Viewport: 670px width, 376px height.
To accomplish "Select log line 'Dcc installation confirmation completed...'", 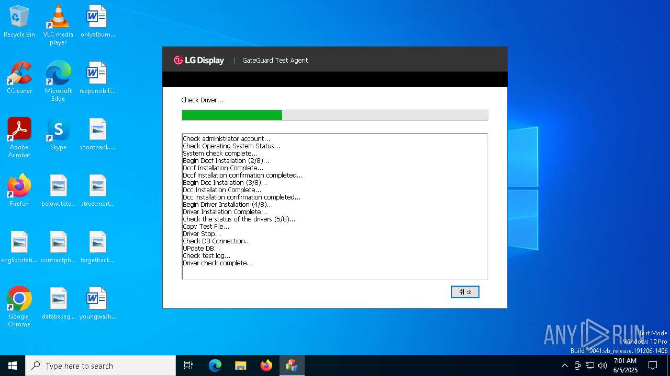I will point(241,197).
